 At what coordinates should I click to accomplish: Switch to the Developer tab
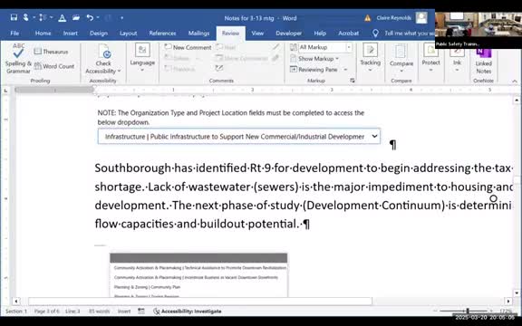point(288,34)
